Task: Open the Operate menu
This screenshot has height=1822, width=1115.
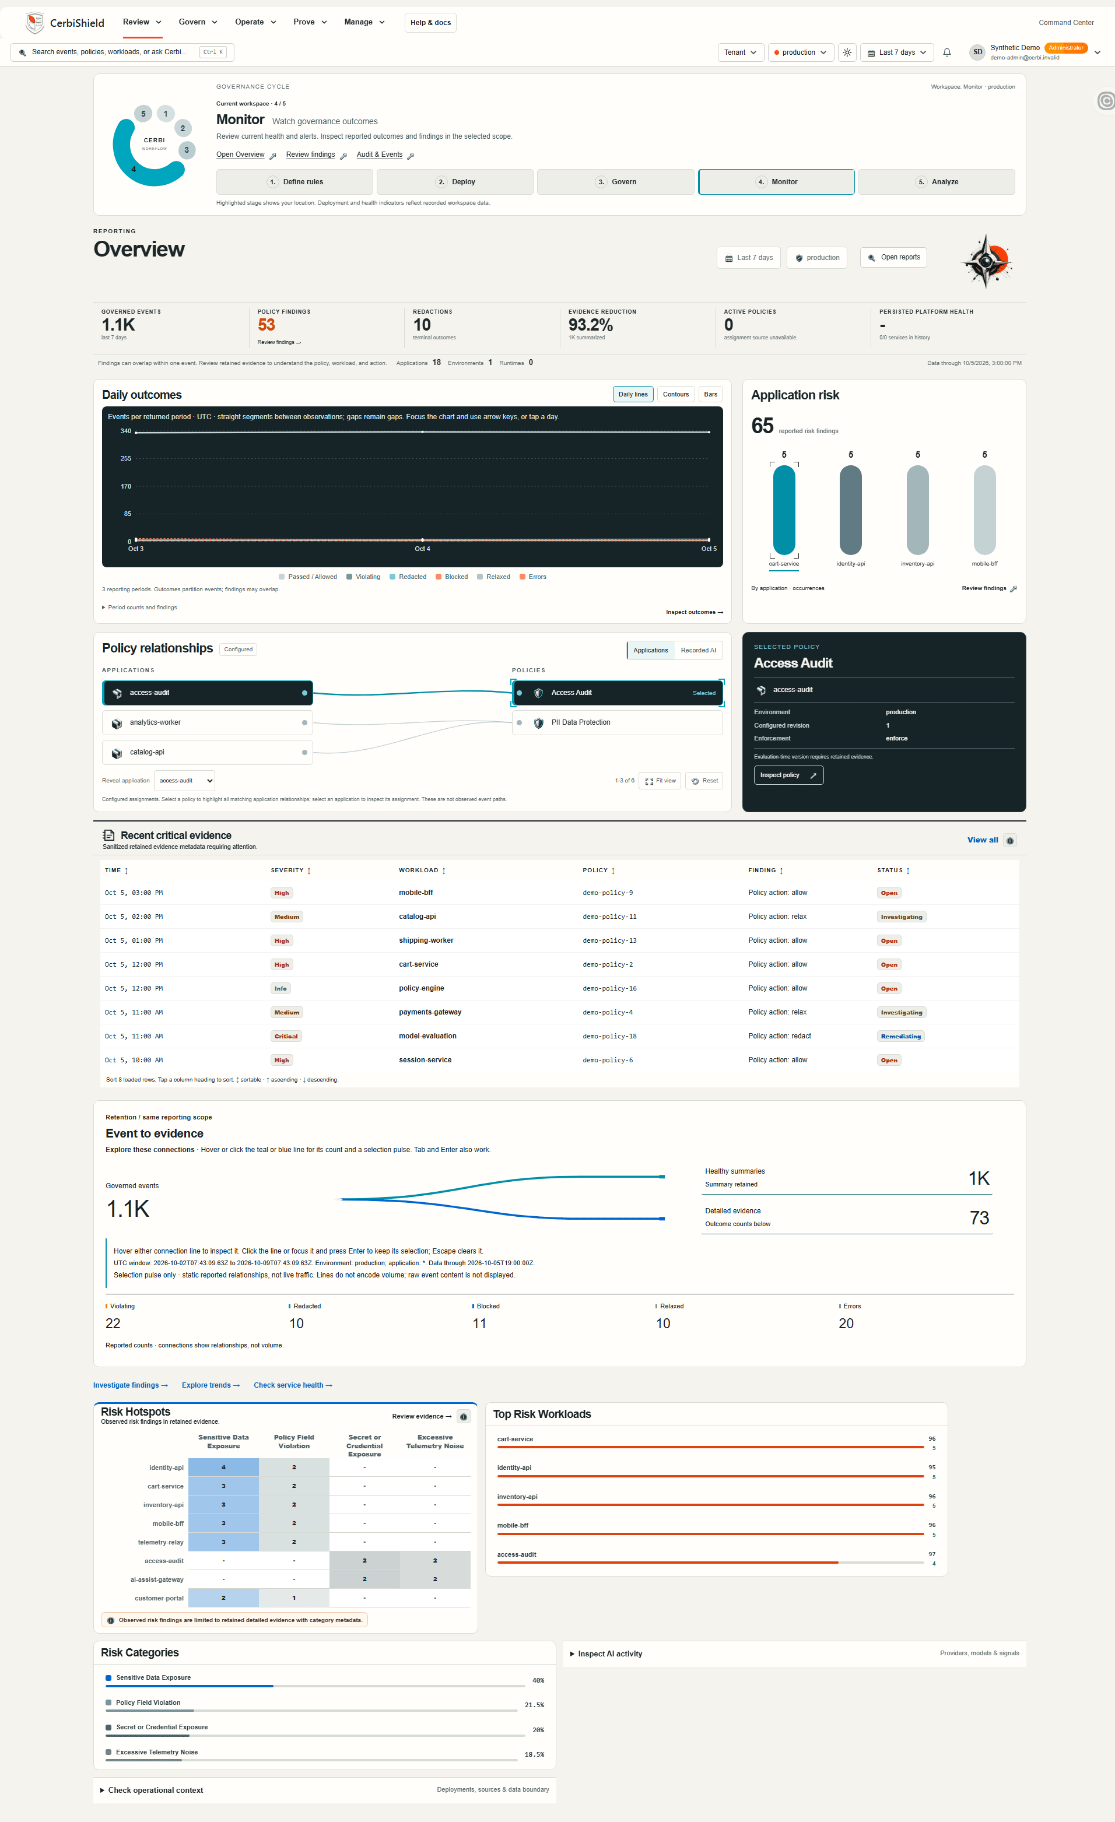Action: [x=255, y=22]
